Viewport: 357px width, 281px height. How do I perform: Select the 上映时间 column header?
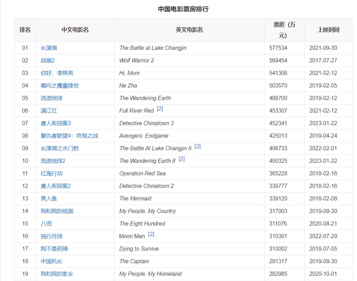coord(328,30)
